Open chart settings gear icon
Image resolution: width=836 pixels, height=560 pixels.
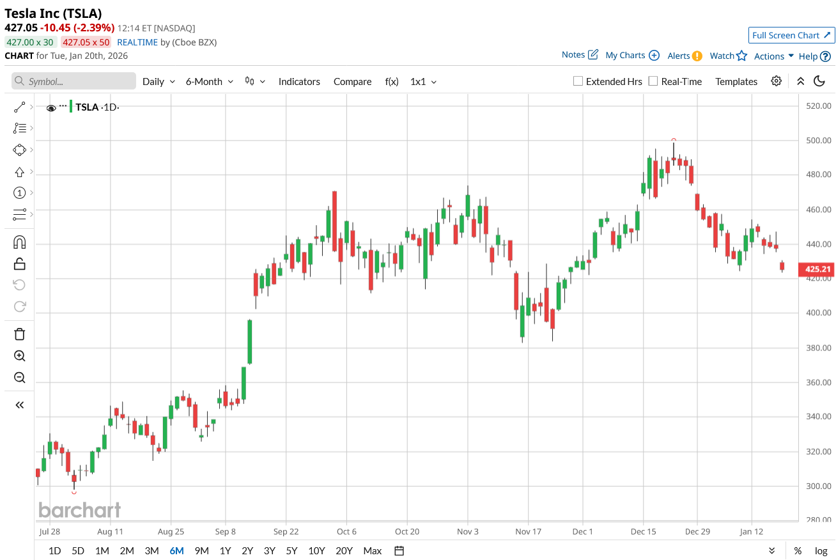(776, 81)
